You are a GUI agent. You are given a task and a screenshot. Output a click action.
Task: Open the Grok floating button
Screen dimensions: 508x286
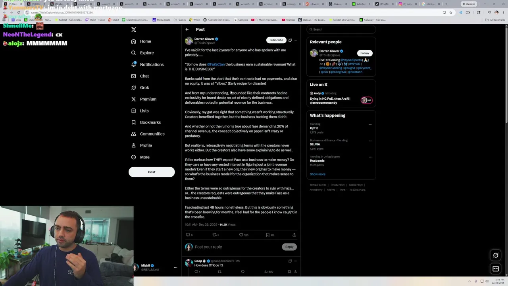tap(496, 255)
